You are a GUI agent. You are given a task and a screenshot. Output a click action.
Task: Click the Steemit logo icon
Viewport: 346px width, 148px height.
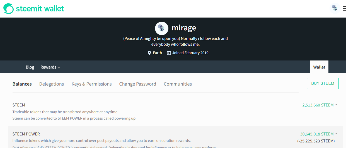click(x=8, y=9)
